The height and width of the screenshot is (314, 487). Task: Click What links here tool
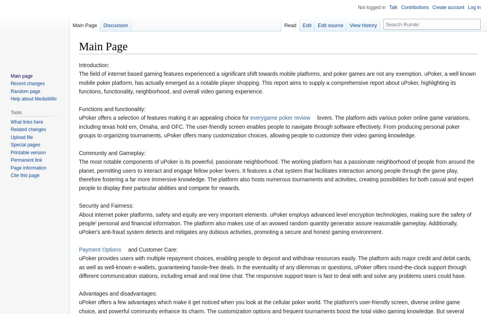tap(27, 122)
